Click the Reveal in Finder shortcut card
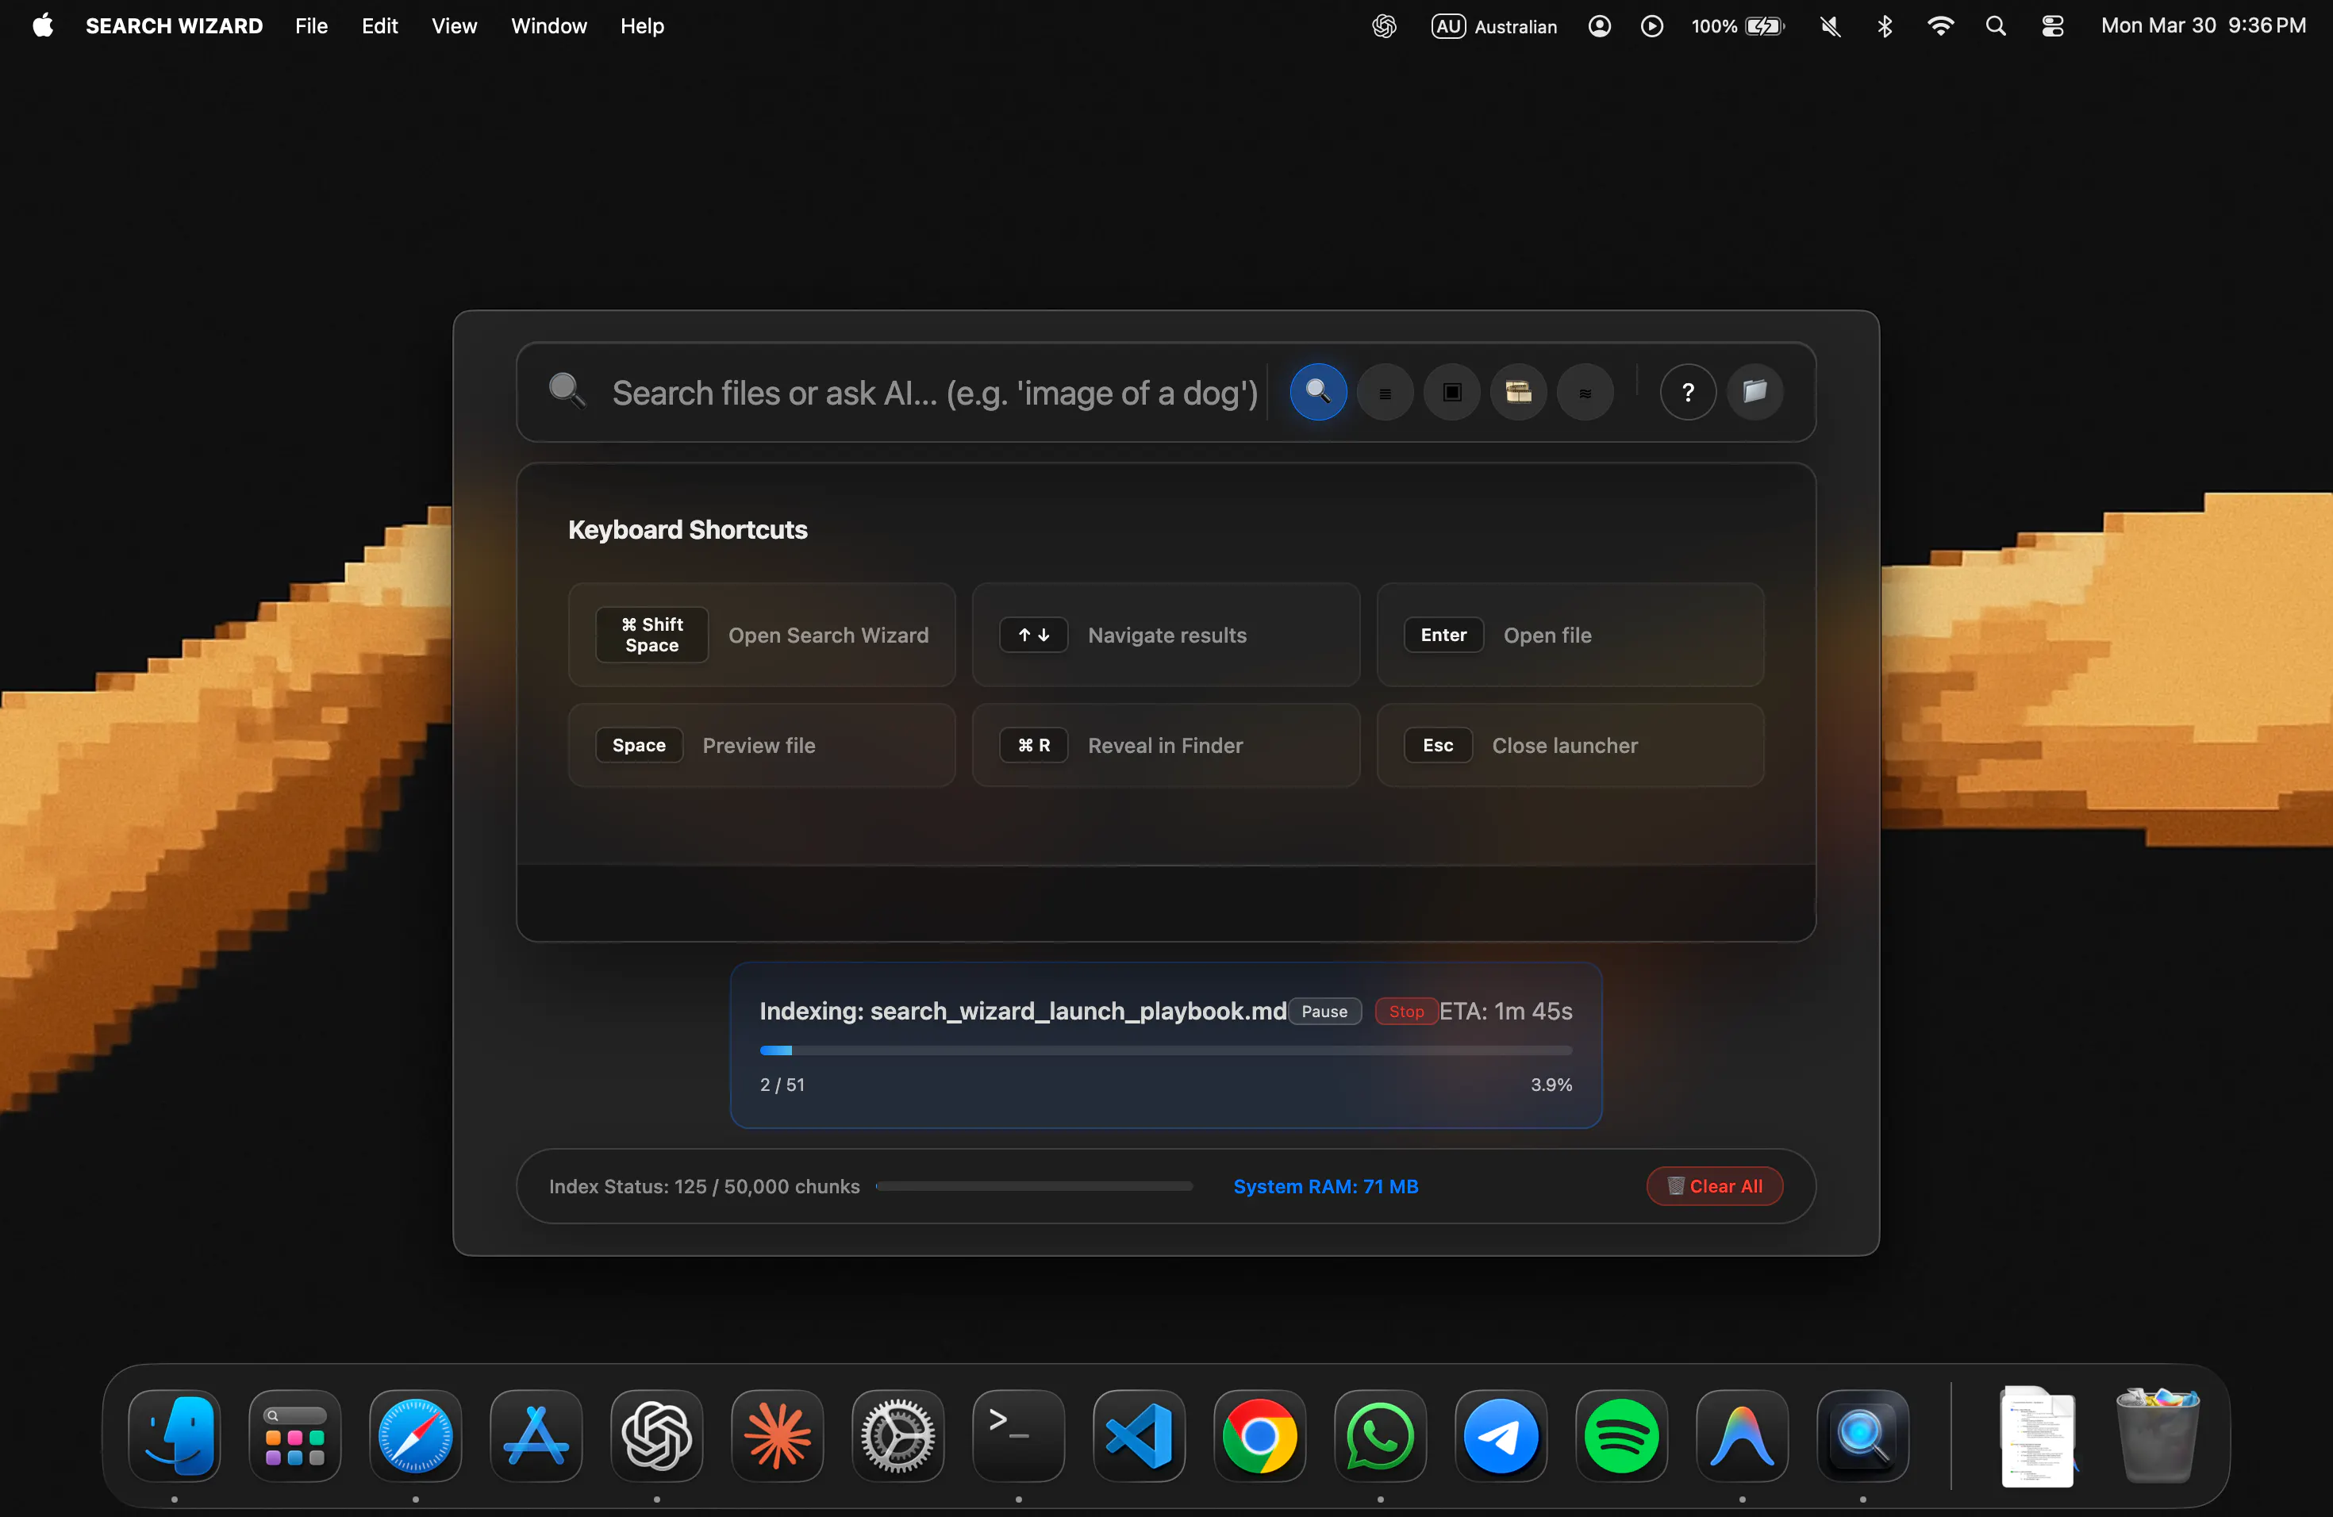 (x=1166, y=745)
